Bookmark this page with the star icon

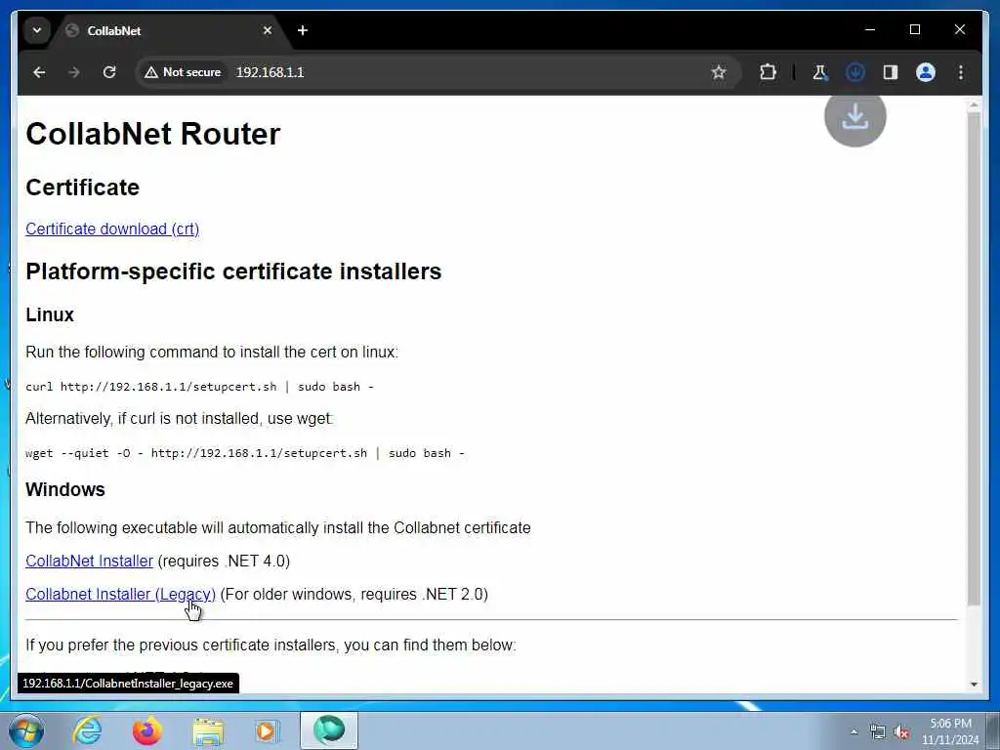[719, 72]
